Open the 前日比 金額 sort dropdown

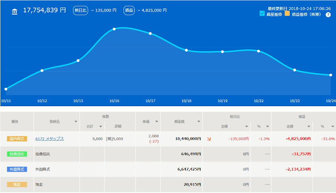click(246, 127)
